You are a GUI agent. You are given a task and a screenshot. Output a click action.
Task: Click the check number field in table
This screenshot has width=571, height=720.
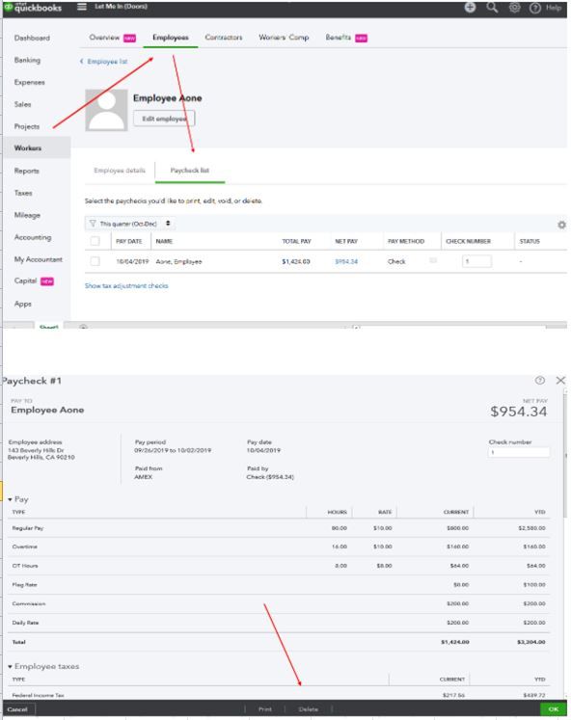476,261
